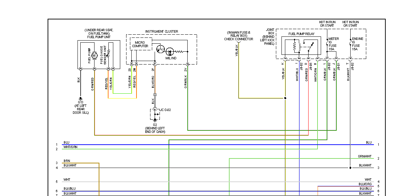This screenshot has width=401, height=196.
Task: Click the JC G-02 junction connector box
Action: [x=155, y=114]
